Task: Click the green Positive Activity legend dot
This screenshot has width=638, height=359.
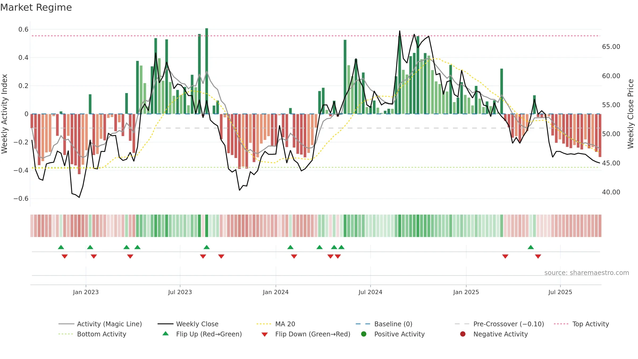Action: [x=364, y=334]
